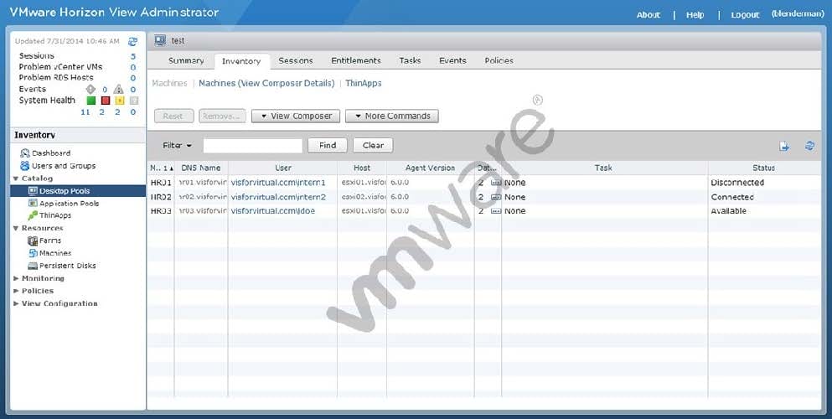Sort by the Name column header
Viewport: 832px width, 419px height.
(161, 168)
